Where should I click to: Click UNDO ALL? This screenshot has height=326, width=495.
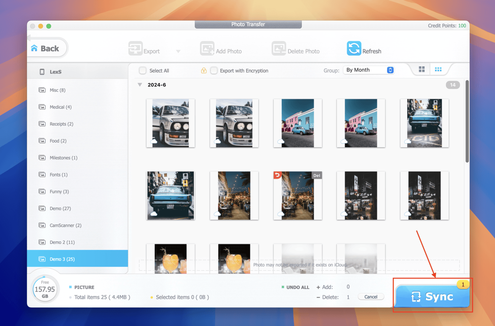[x=298, y=287]
